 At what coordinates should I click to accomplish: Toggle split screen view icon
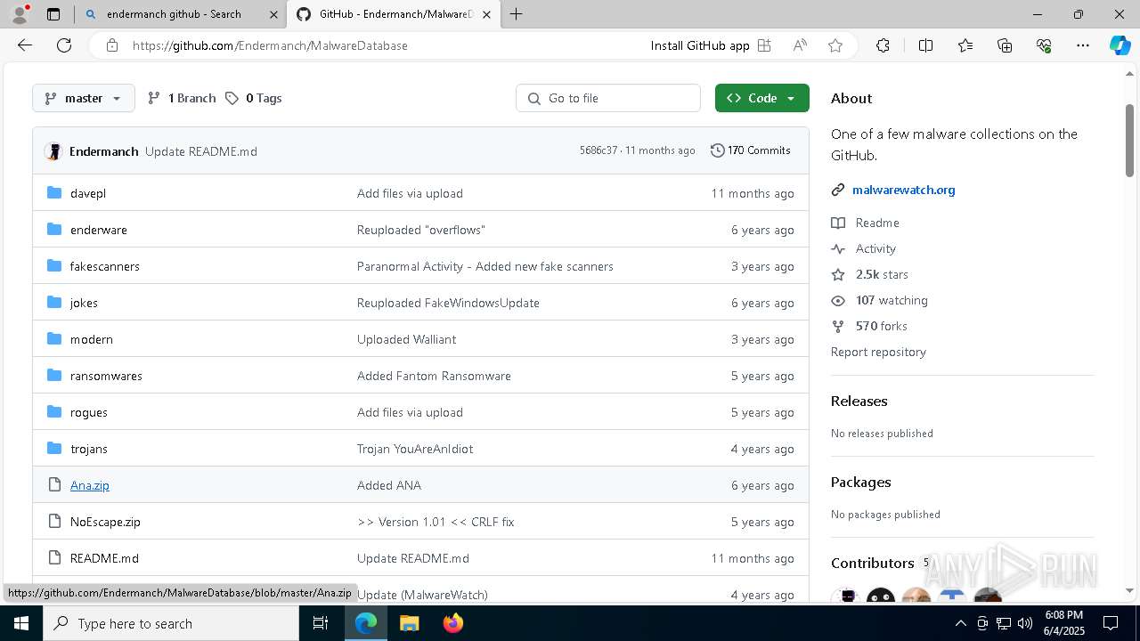tap(925, 45)
